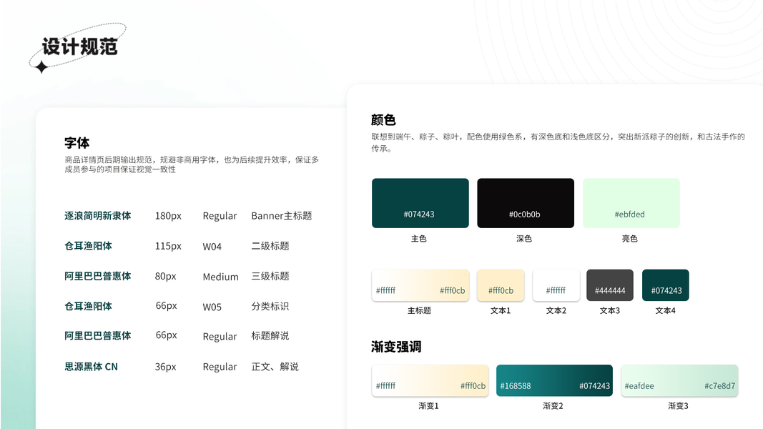Image resolution: width=763 pixels, height=429 pixels.
Task: Pick the 文本4 dark green swatch
Action: (x=665, y=285)
